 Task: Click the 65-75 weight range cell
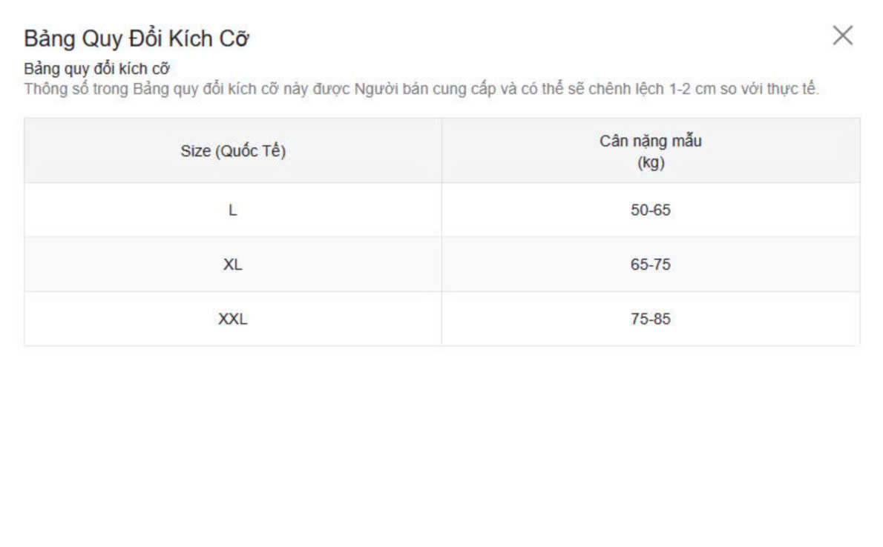pos(651,265)
